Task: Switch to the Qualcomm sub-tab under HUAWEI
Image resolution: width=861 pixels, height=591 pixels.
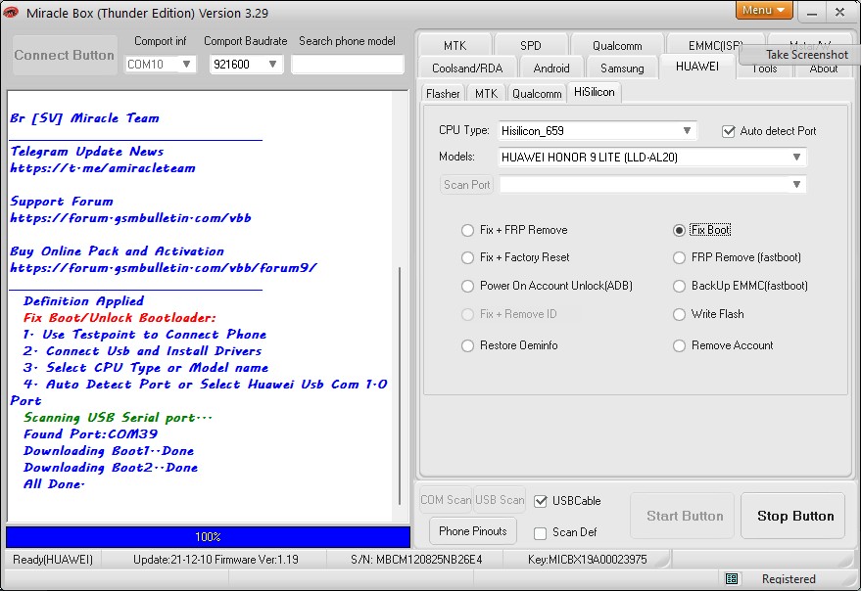Action: [x=537, y=94]
